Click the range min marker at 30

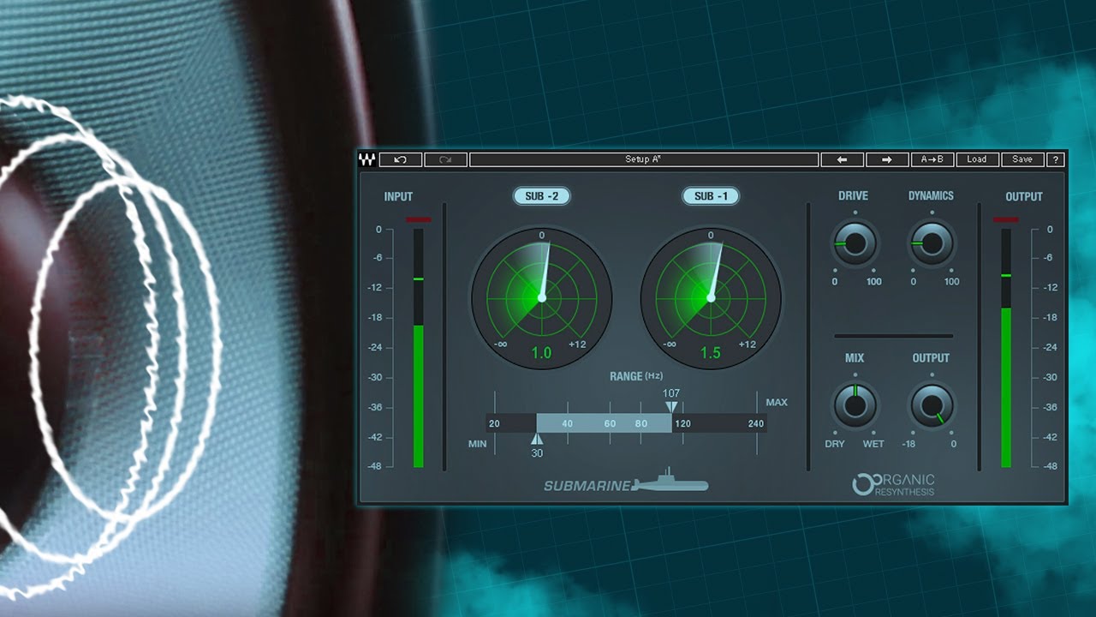tap(537, 439)
